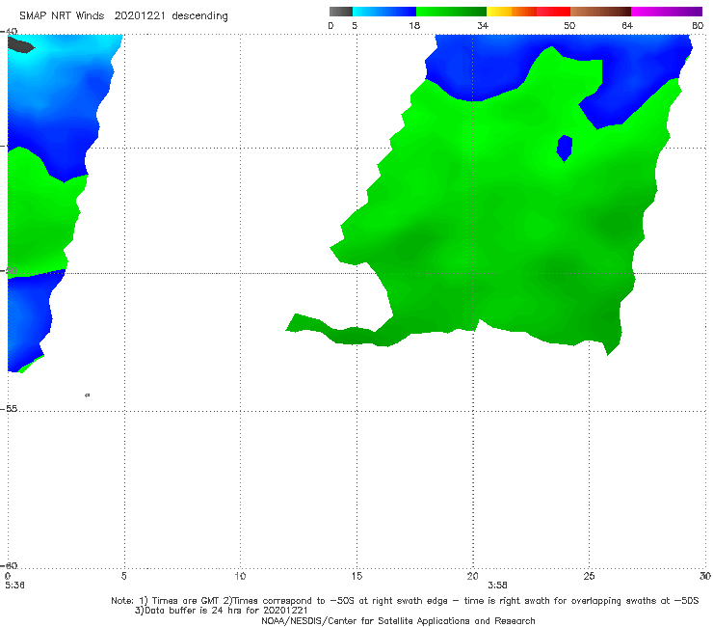Image resolution: width=713 pixels, height=627 pixels.
Task: Click the "3:58" swath time label
Action: click(497, 586)
